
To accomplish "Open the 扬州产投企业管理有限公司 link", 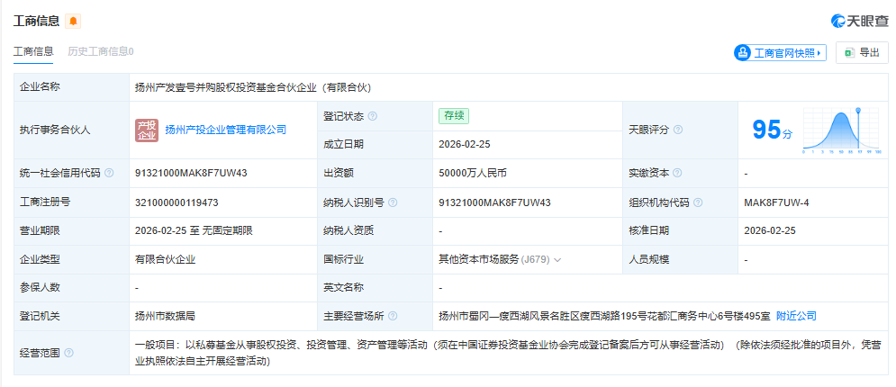I will 225,130.
